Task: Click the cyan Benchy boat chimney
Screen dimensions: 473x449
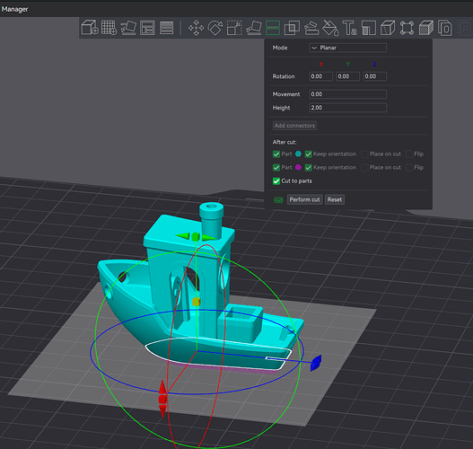Action: [211, 220]
